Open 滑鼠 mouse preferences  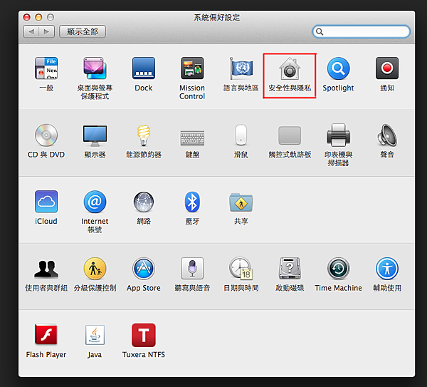coord(241,135)
